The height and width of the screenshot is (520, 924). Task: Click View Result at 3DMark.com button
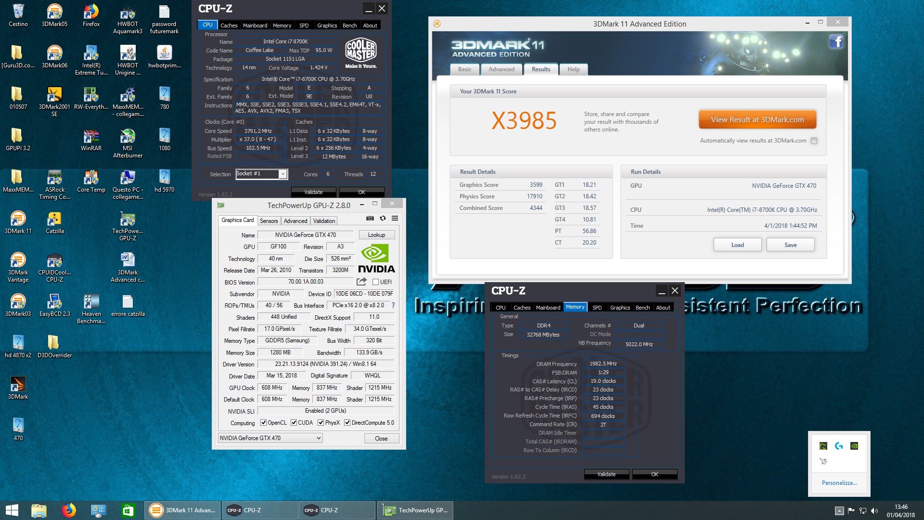(757, 120)
